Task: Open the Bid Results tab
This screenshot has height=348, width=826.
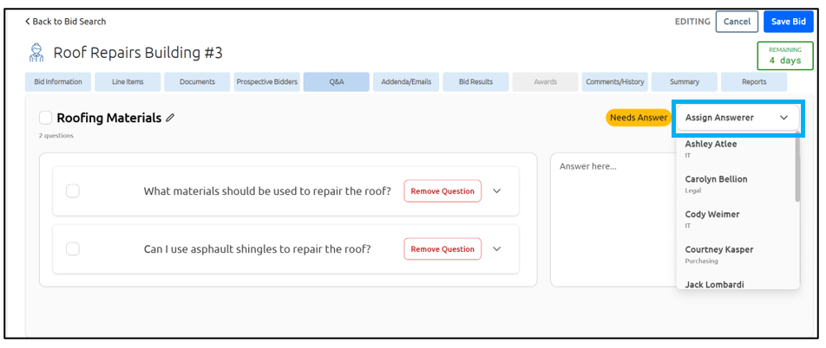Action: tap(475, 82)
